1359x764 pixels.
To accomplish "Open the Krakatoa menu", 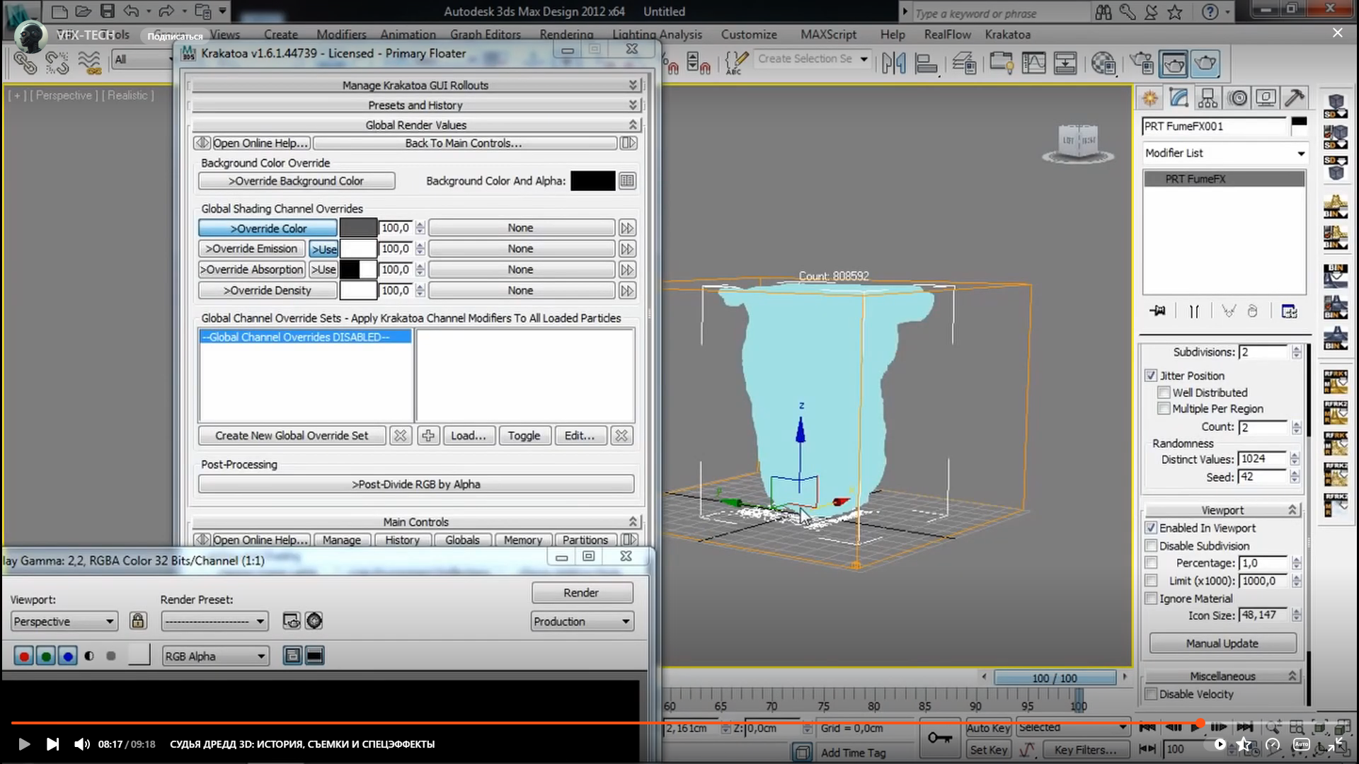I will [x=1007, y=35].
